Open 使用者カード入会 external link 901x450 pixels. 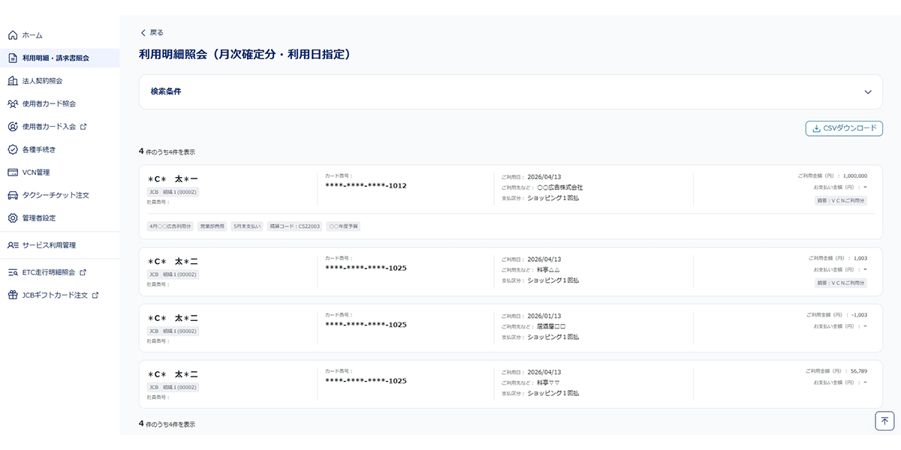[49, 127]
